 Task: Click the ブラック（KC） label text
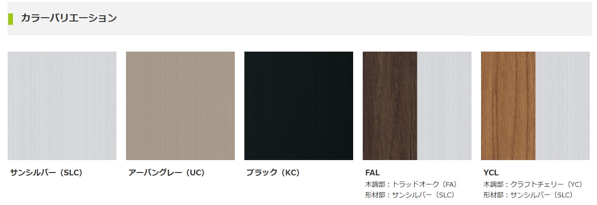[x=273, y=173]
